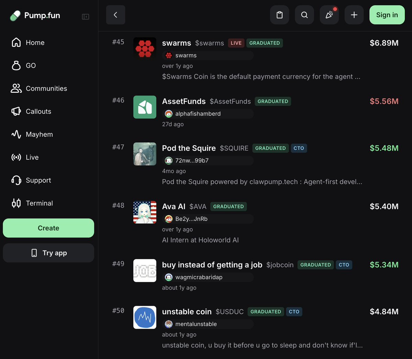Open search with the magnifier icon
The width and height of the screenshot is (412, 359).
click(304, 15)
